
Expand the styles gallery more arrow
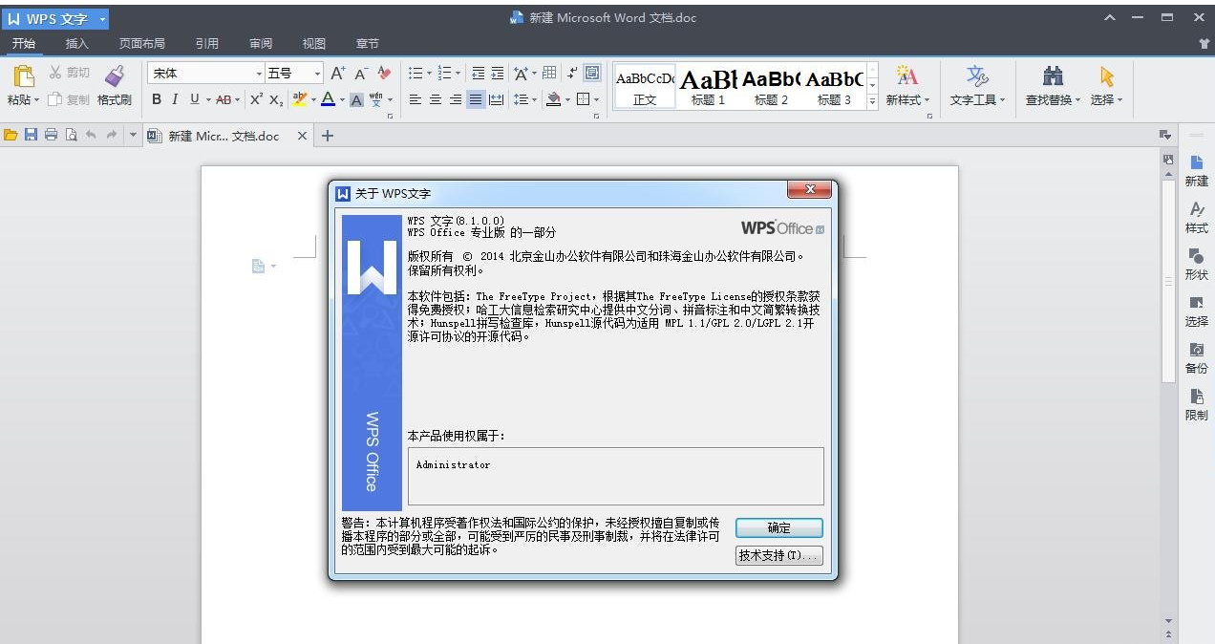point(872,101)
